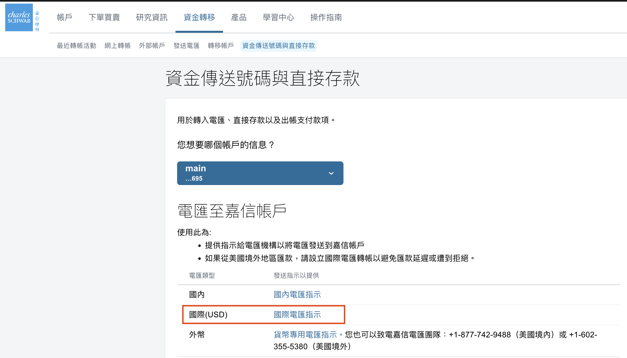Open the 帳戶 menu
This screenshot has width=627, height=358.
pos(65,17)
